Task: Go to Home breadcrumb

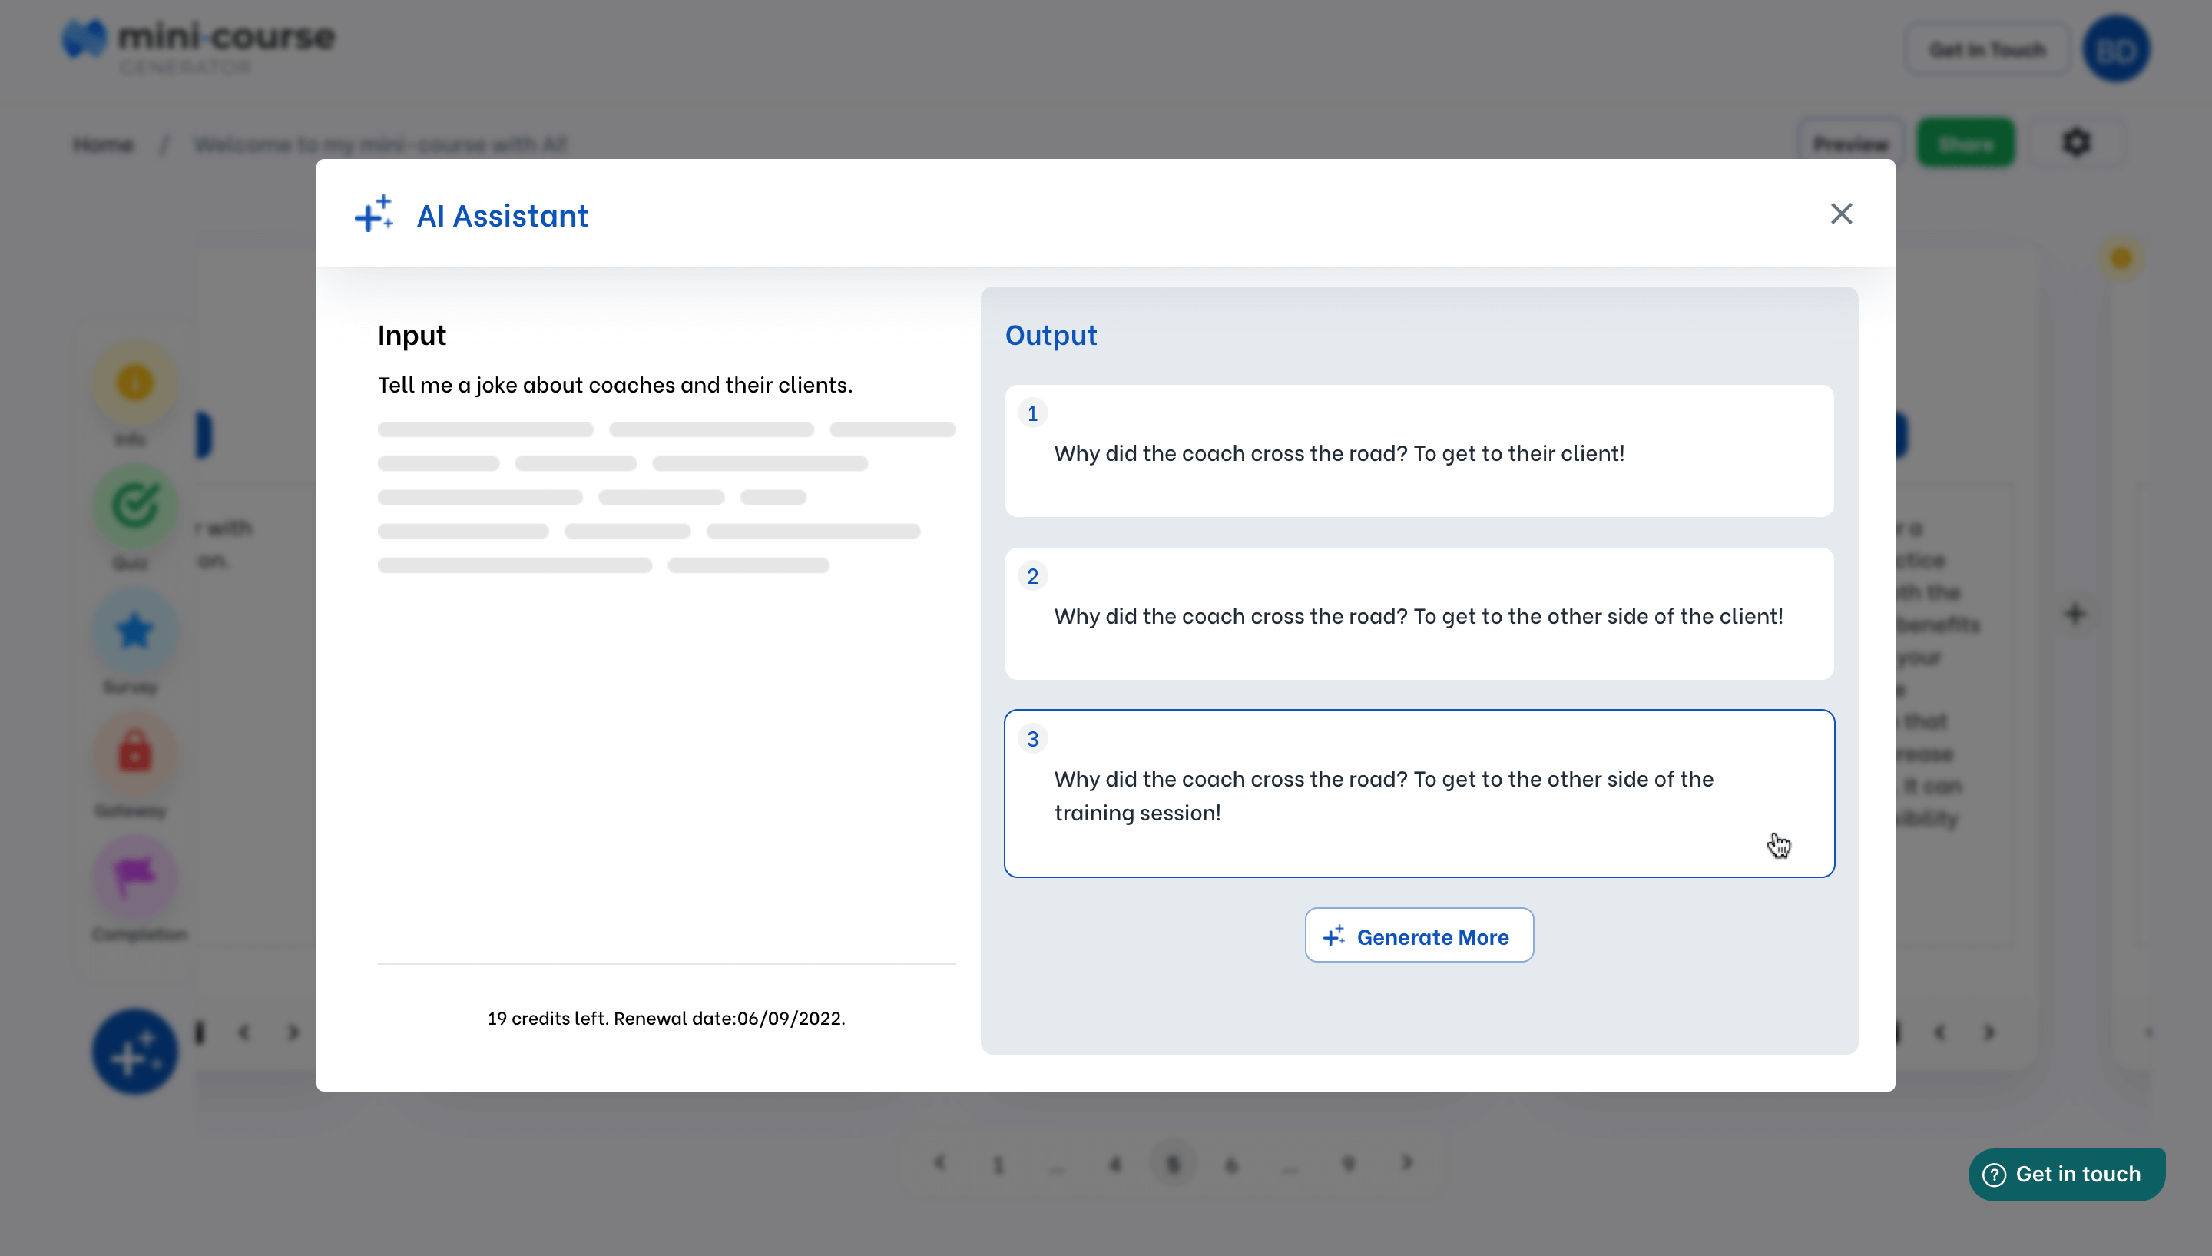Action: pos(103,144)
